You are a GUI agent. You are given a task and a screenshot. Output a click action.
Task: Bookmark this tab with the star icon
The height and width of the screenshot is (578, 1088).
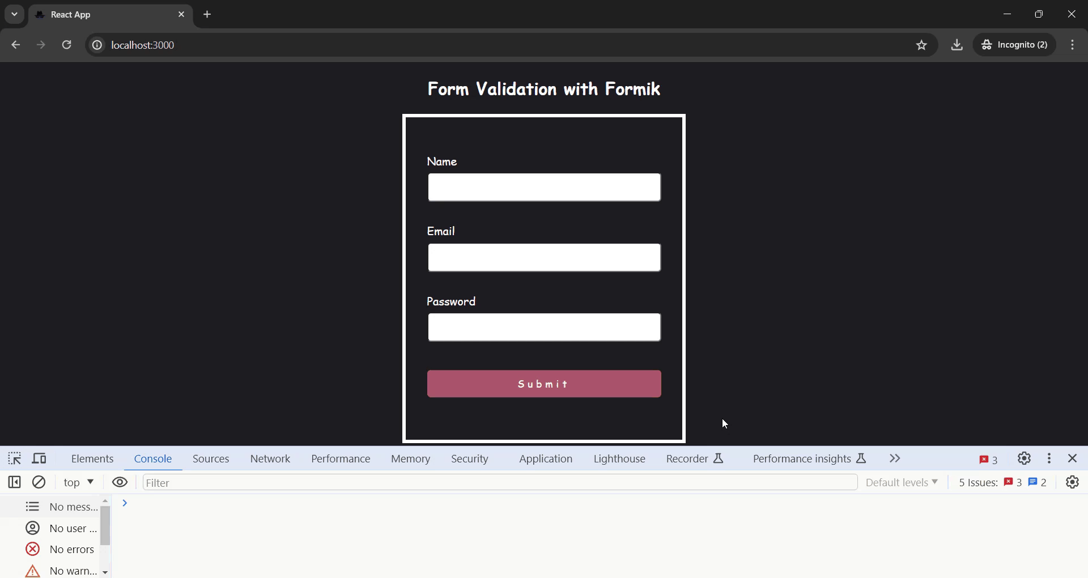(922, 45)
